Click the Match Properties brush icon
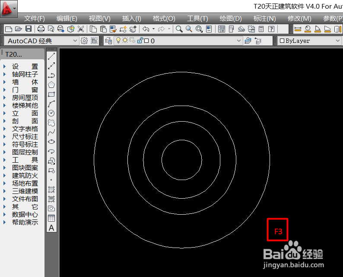The height and width of the screenshot is (277, 343). point(113,29)
